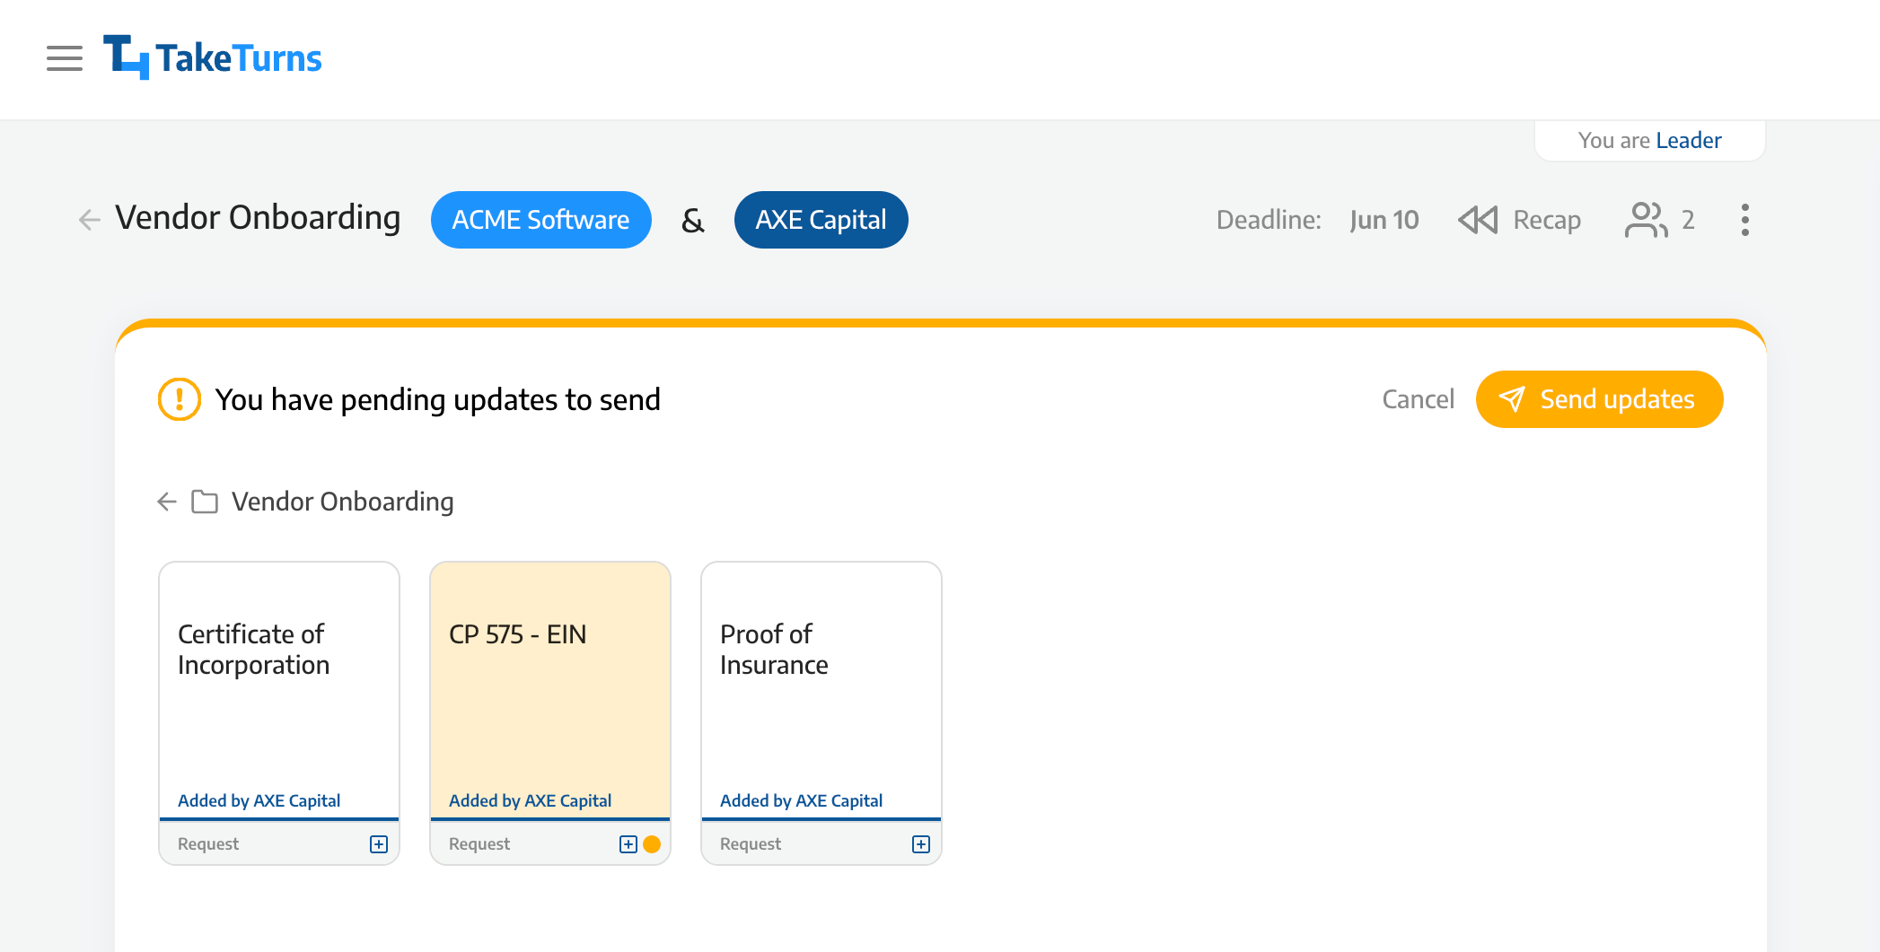The width and height of the screenshot is (1880, 952).
Task: Click the participants count 2
Action: [x=1688, y=220]
